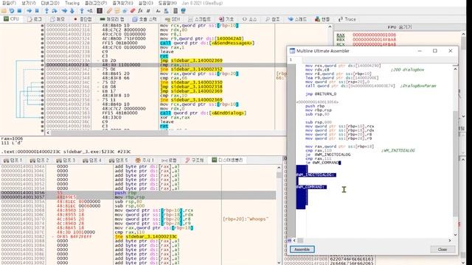Switch to the 기호 Symbols tab
This screenshot has width=472, height=265.
(226, 19)
